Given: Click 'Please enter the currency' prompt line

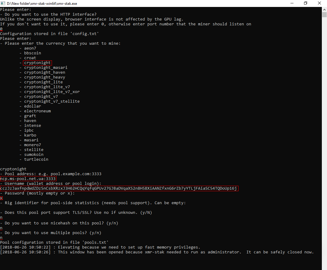Looking at the screenshot, I should click(x=60, y=43).
